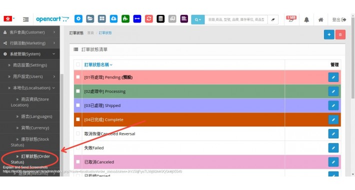Expand the 行銷活動(Marketing) menu
Screen dimensions: 355x190
click(x=30, y=43)
